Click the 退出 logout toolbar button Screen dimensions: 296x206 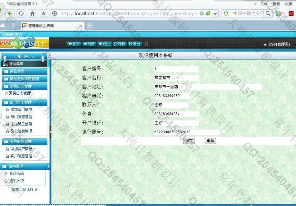pyautogui.click(x=134, y=44)
